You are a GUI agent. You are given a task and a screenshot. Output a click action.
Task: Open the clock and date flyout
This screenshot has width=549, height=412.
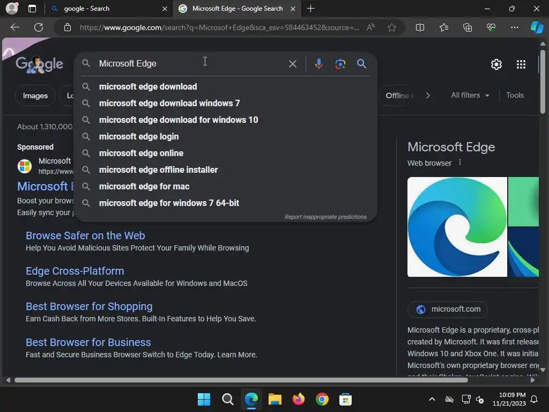coord(509,399)
